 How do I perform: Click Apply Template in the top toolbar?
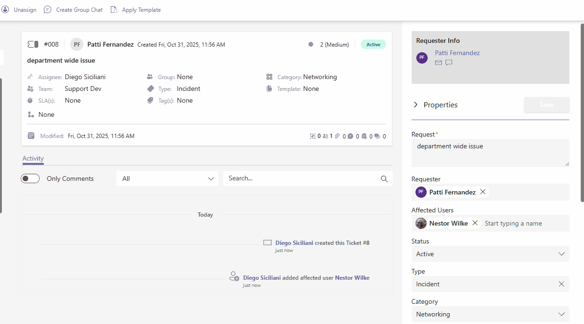point(136,10)
